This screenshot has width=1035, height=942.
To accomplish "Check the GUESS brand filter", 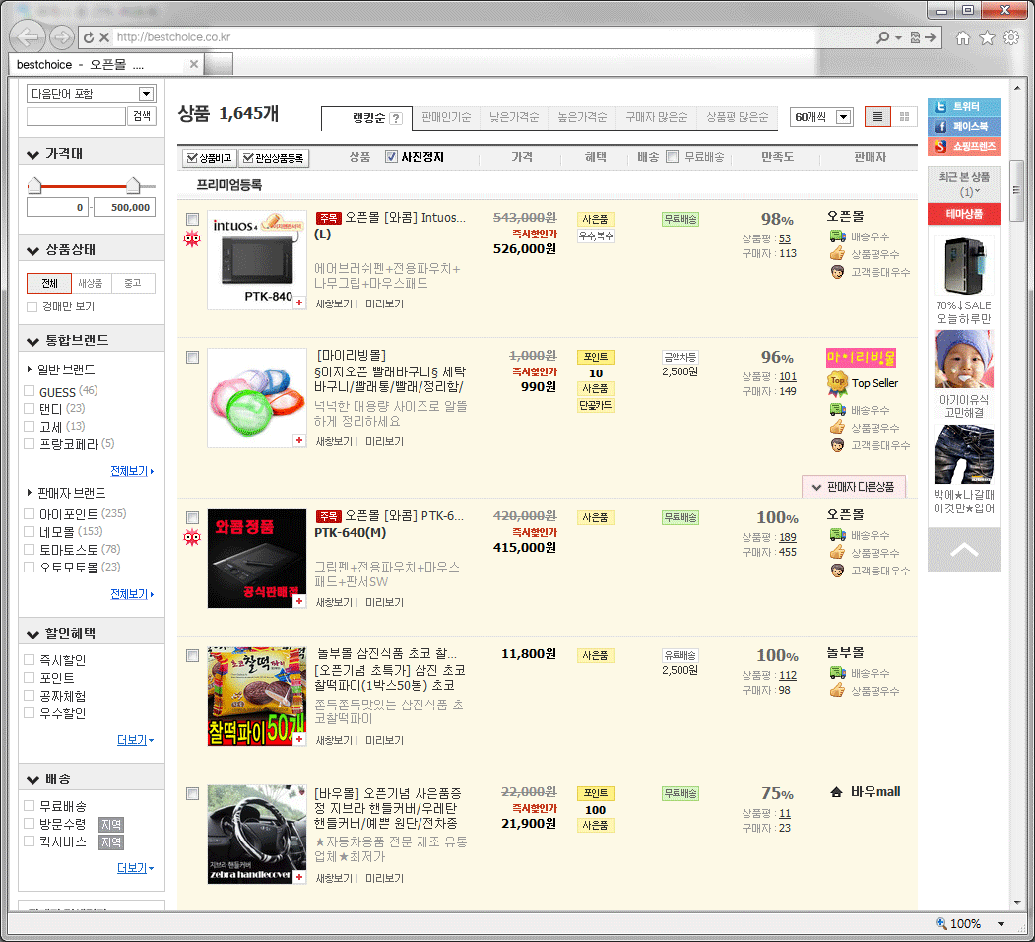I will point(29,391).
